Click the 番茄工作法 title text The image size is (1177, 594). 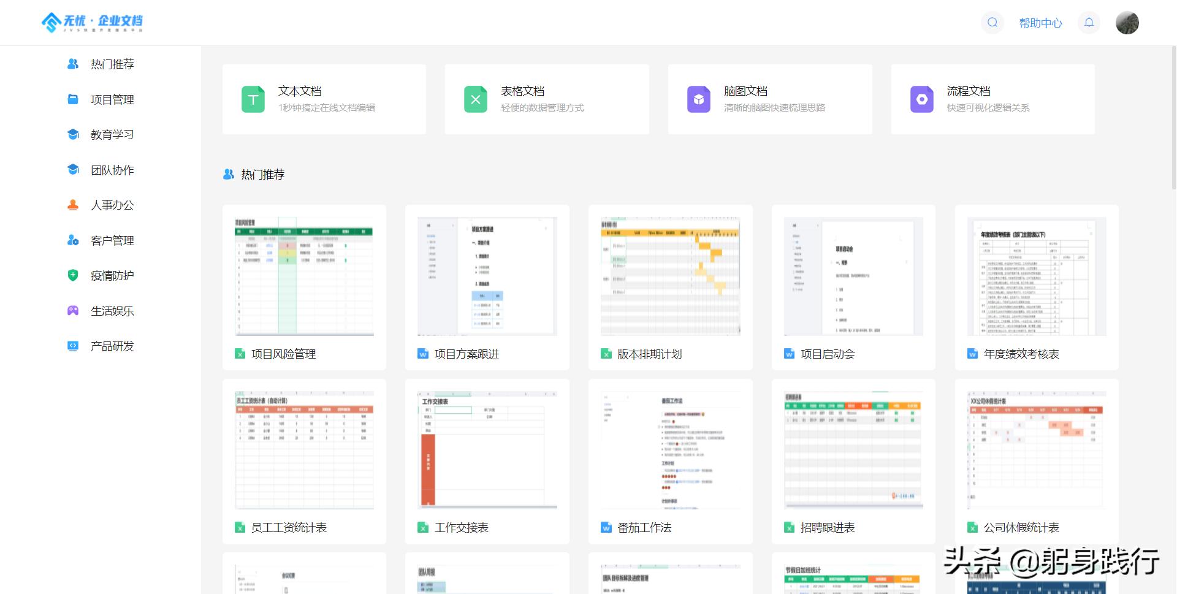(644, 527)
